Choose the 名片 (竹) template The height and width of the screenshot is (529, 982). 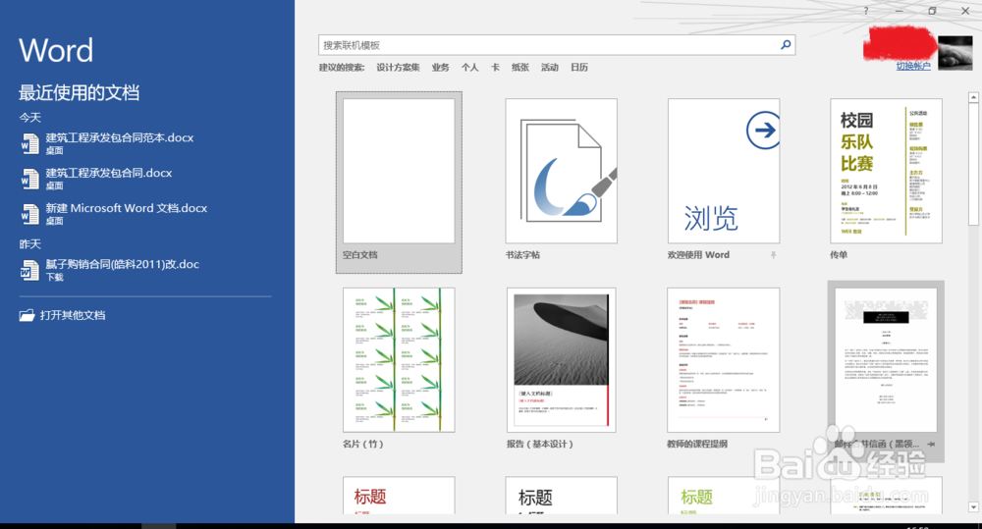399,360
